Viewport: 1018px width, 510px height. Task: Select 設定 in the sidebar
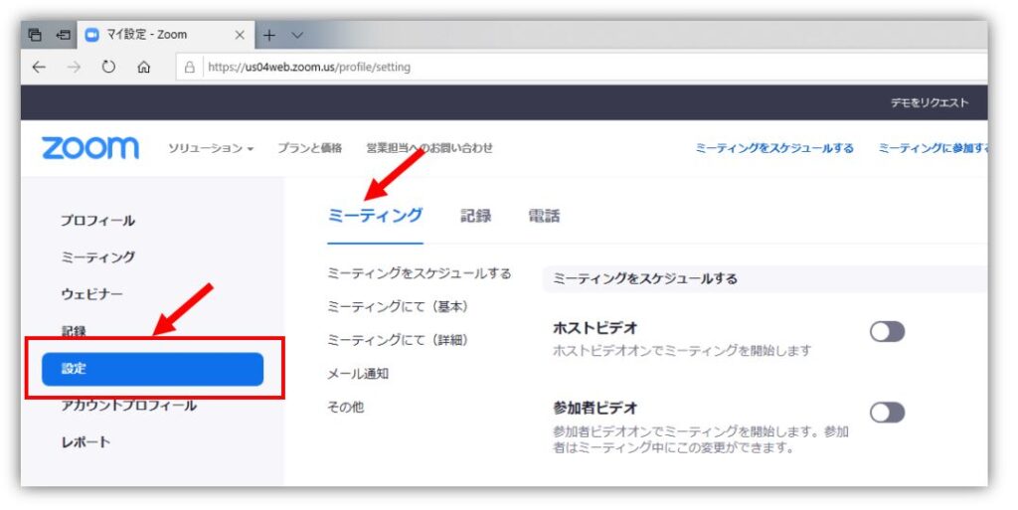pyautogui.click(x=152, y=369)
